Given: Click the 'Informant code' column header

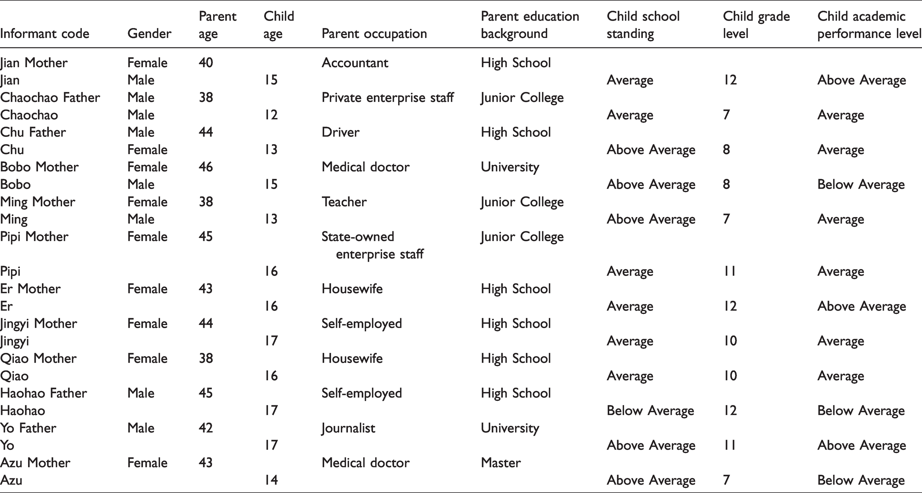Looking at the screenshot, I should (x=45, y=34).
